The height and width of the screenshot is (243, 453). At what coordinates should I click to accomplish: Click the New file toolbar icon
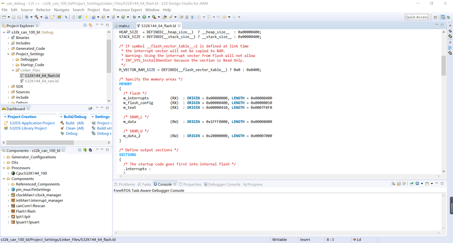pyautogui.click(x=4, y=17)
